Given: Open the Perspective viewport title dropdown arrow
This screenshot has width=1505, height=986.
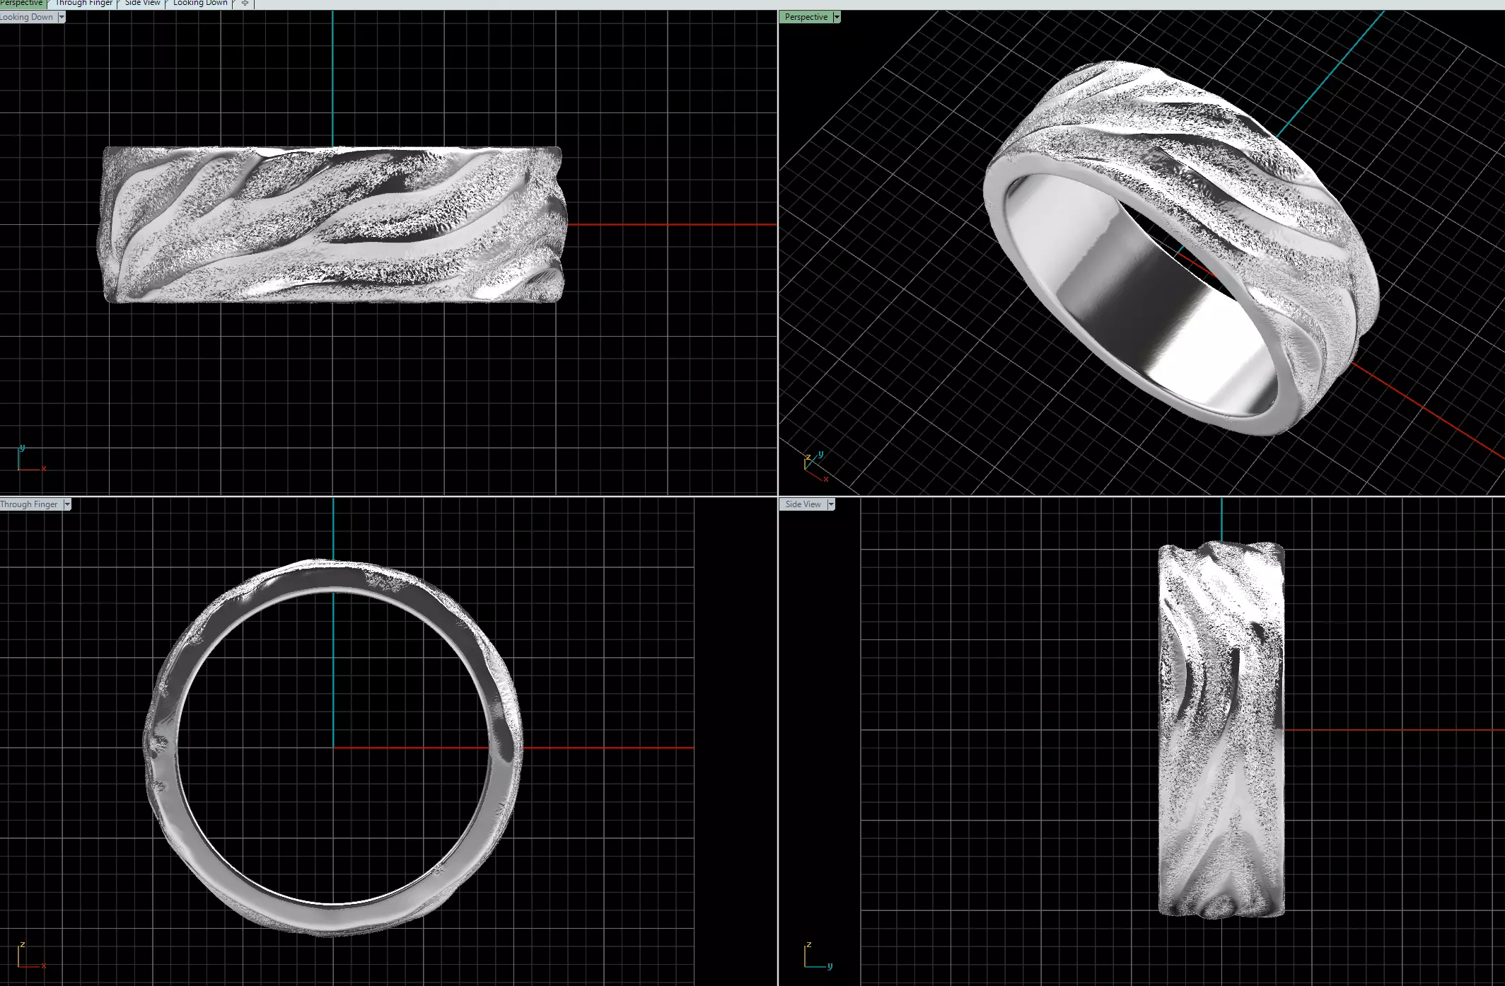Looking at the screenshot, I should (837, 17).
